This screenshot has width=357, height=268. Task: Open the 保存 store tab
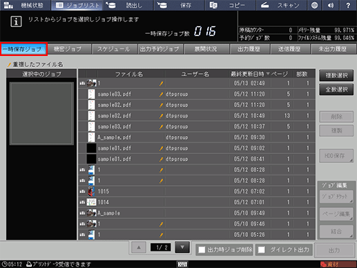pos(180,5)
